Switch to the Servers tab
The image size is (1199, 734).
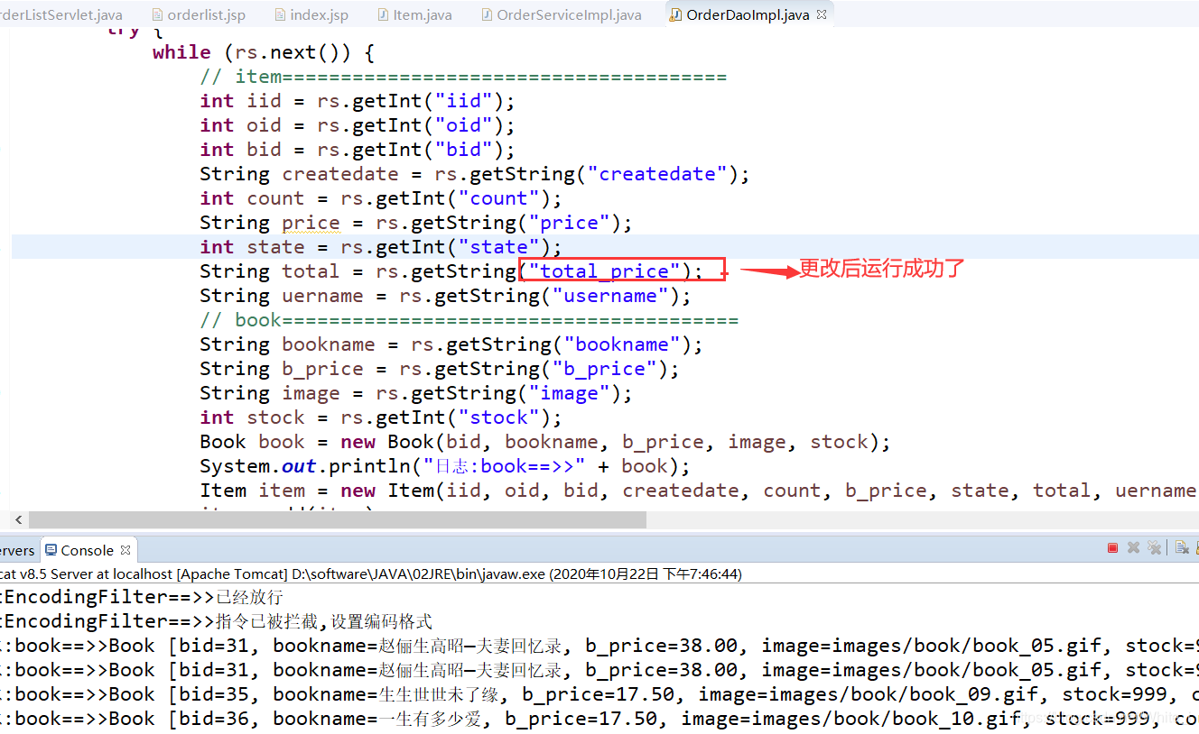point(16,550)
